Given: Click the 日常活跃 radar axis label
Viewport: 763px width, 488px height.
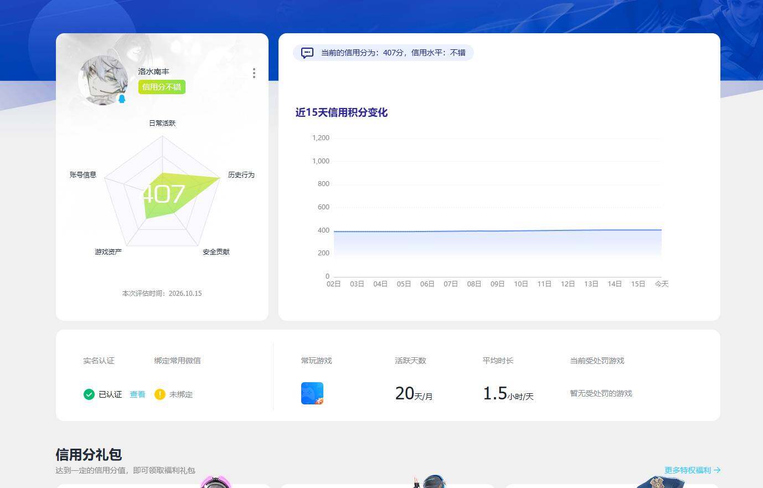Looking at the screenshot, I should pos(162,123).
